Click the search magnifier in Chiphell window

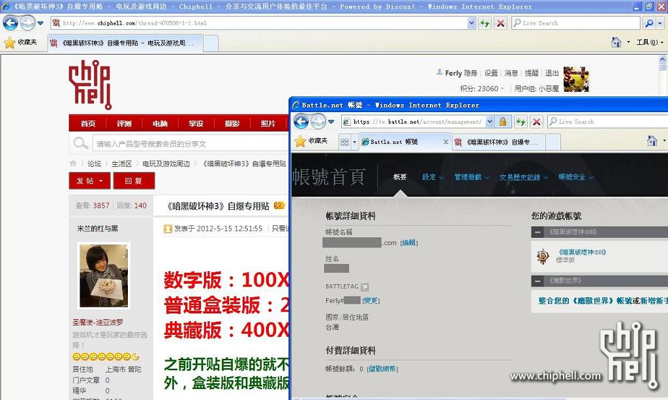(649, 23)
